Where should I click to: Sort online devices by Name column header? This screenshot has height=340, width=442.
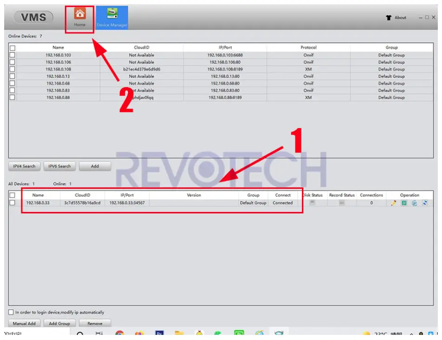coord(58,47)
